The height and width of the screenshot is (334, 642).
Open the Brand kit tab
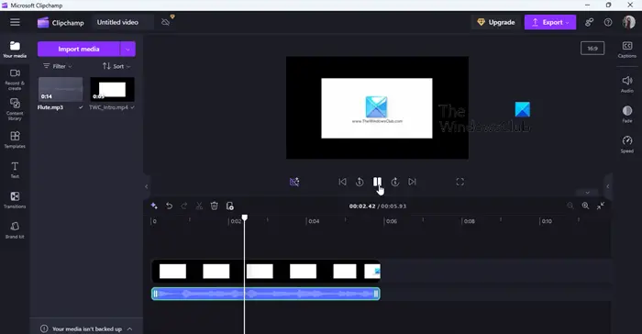15,230
